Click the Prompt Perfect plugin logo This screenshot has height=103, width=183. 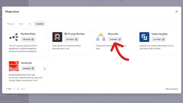[x=57, y=37]
